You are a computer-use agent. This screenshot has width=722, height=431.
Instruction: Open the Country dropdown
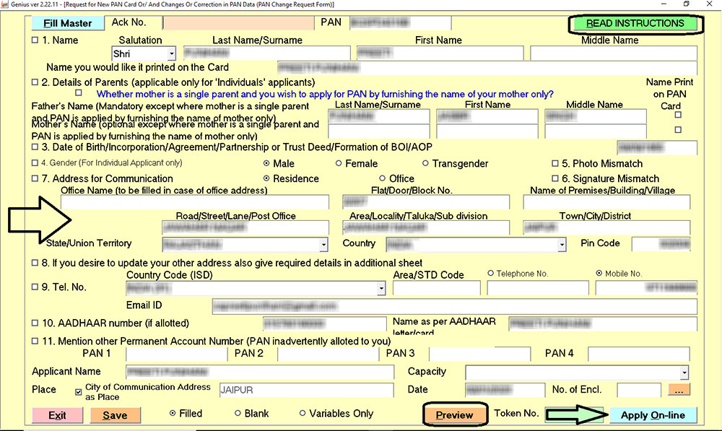[x=563, y=244]
